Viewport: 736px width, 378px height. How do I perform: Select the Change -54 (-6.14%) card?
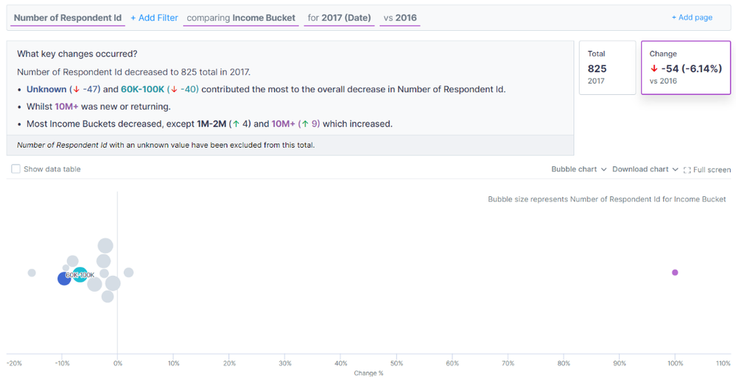(686, 68)
